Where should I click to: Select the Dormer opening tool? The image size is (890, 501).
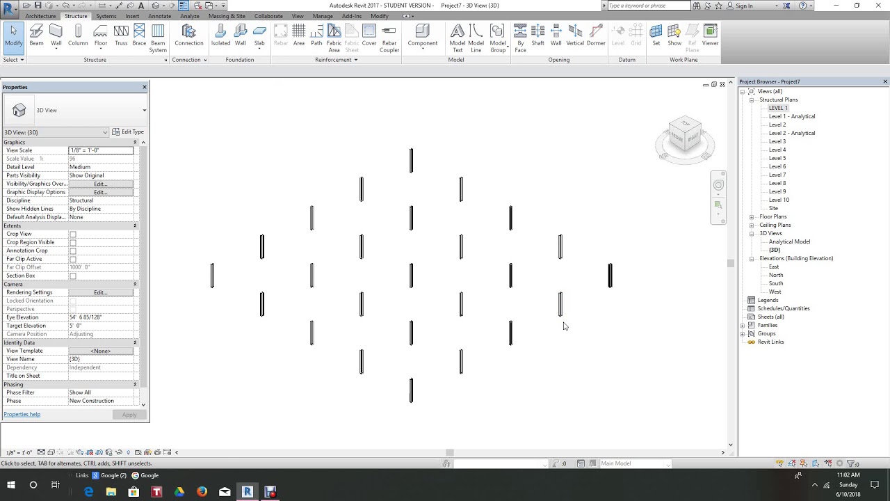(x=596, y=36)
